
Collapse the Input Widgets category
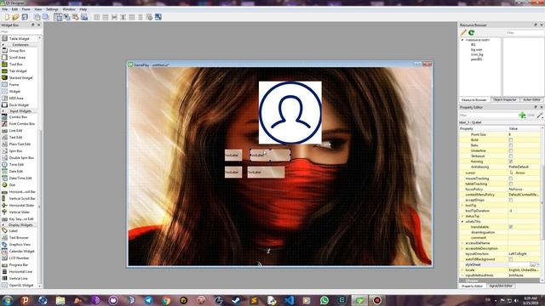pyautogui.click(x=3, y=111)
